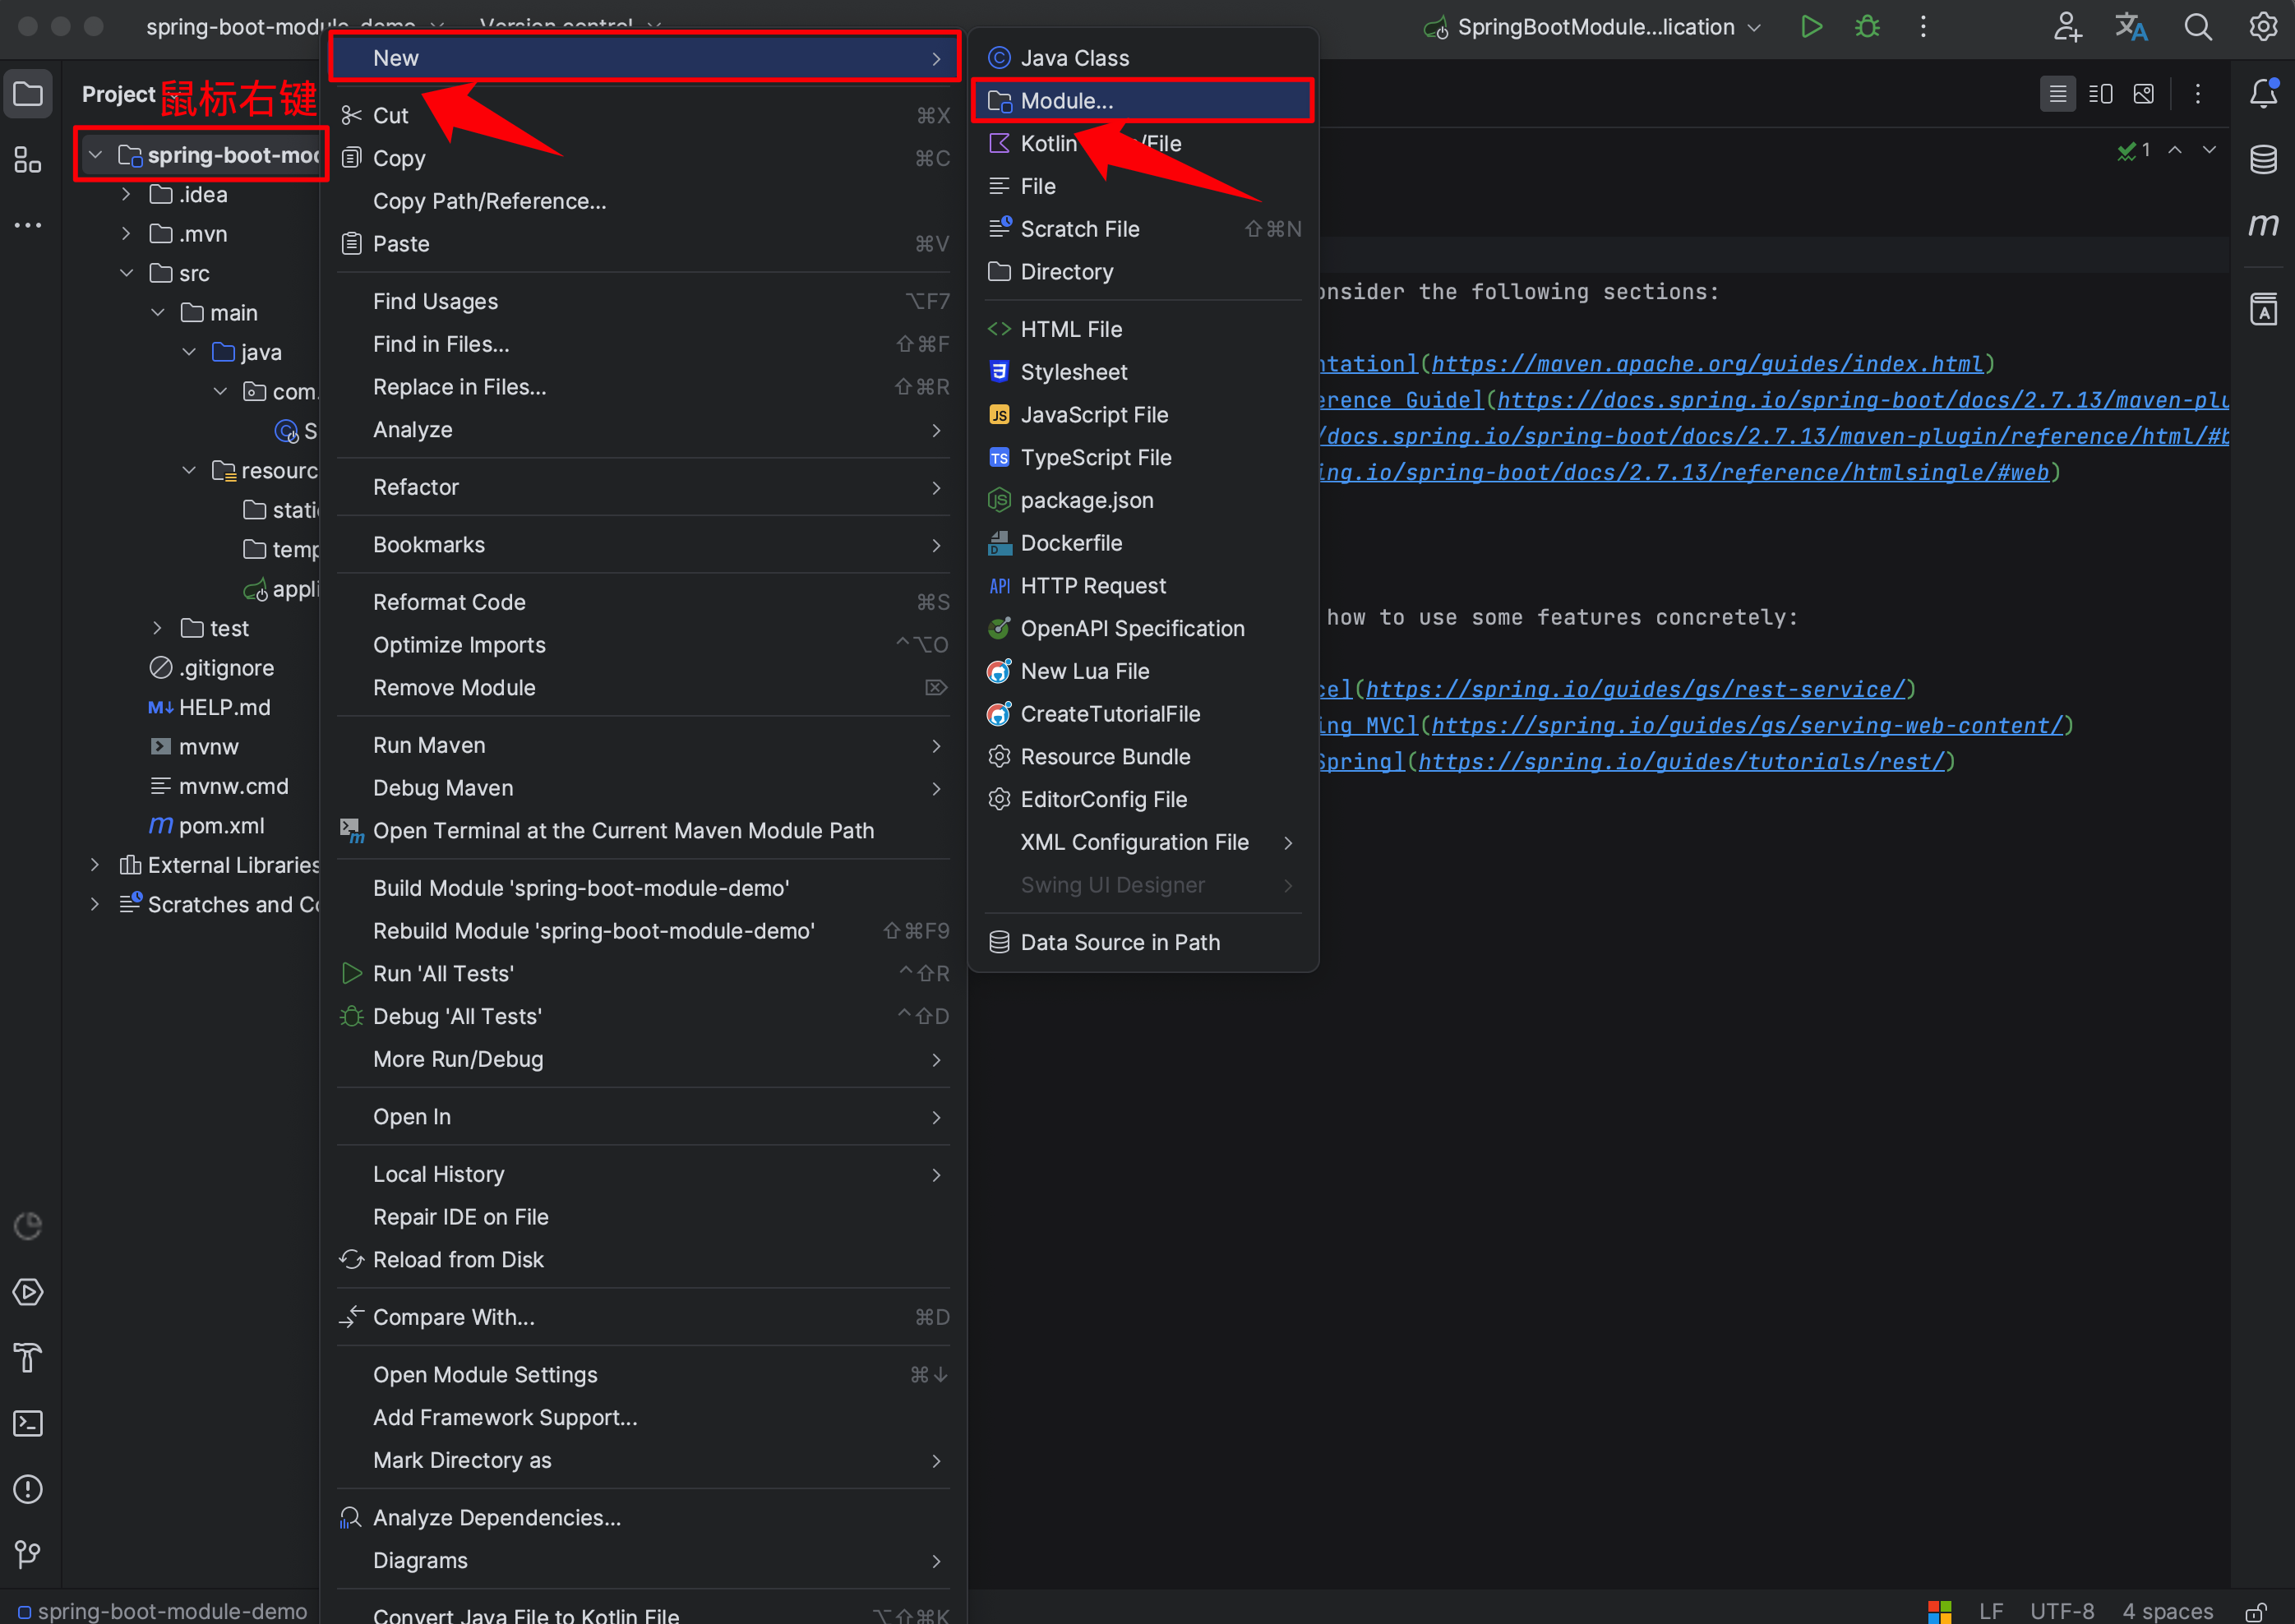Select Module... in New submenu
Viewport: 2295px width, 1624px height.
click(1145, 101)
